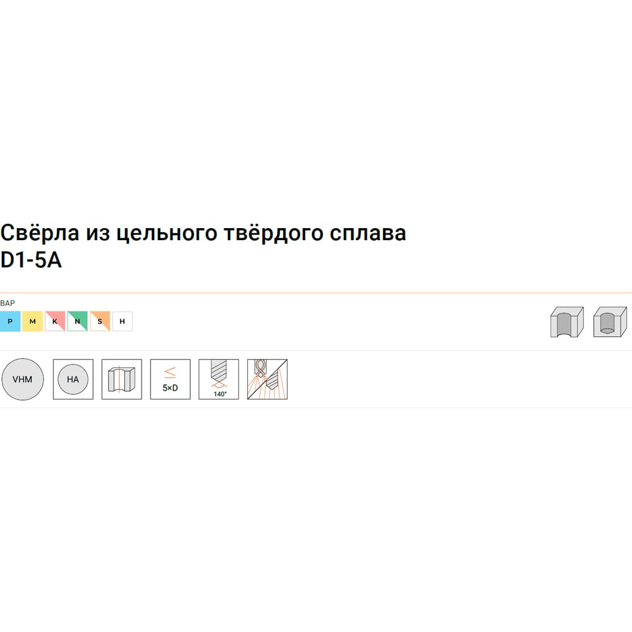Click the blue P material group swatch
The width and height of the screenshot is (632, 632).
[10, 321]
